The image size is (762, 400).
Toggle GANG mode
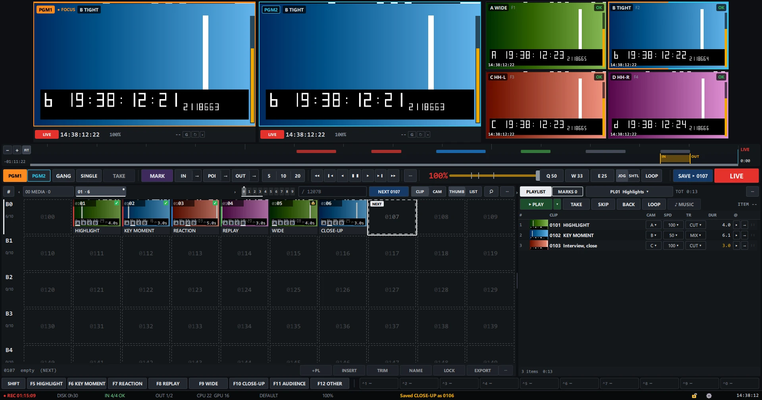63,176
